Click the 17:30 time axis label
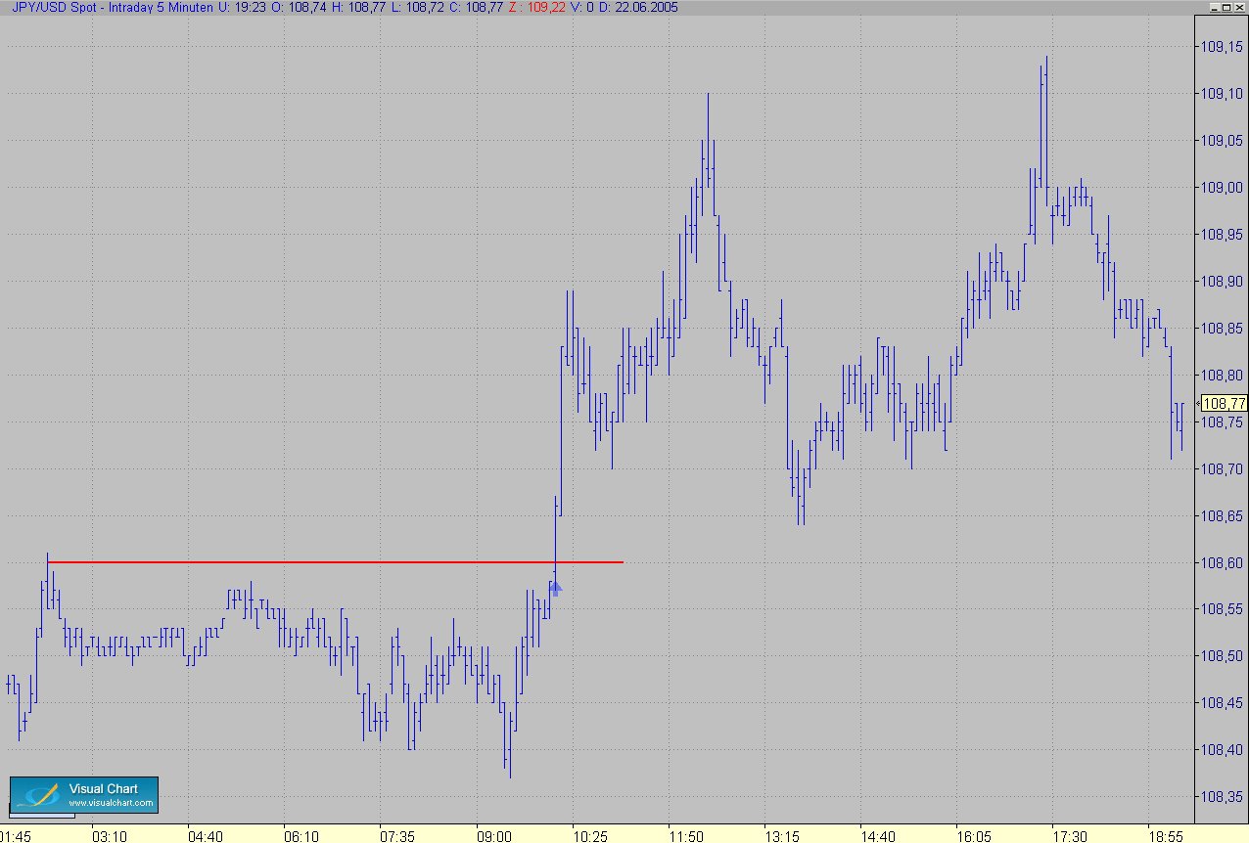This screenshot has height=843, width=1249. tap(1069, 836)
